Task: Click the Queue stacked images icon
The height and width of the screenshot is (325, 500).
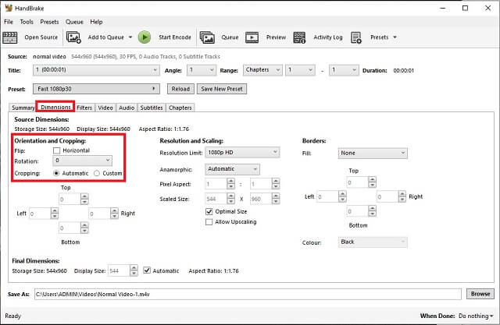Action: (x=207, y=37)
